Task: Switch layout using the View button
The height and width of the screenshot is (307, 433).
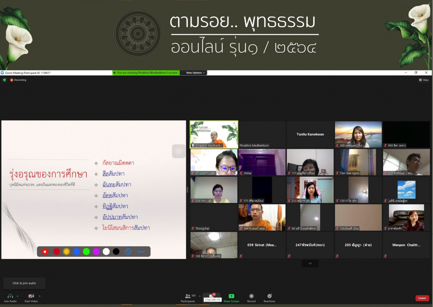Action: point(424,80)
